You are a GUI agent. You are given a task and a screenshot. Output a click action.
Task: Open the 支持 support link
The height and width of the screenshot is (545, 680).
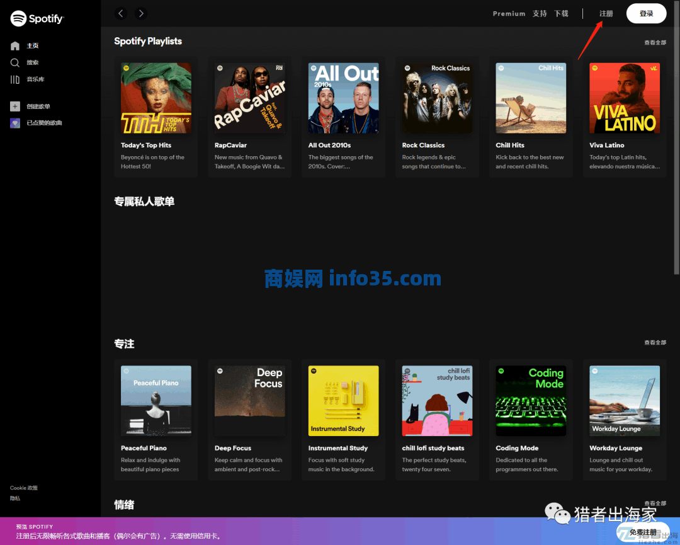[540, 13]
